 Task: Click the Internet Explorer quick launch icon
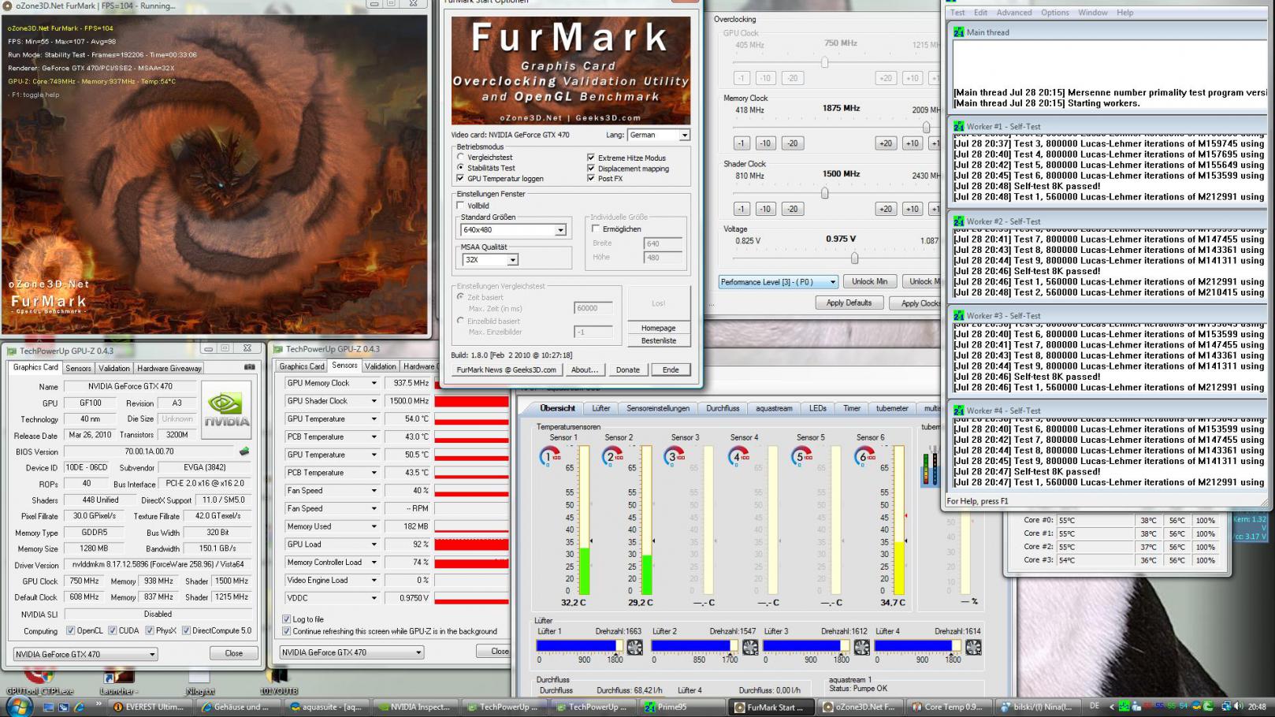[80, 707]
